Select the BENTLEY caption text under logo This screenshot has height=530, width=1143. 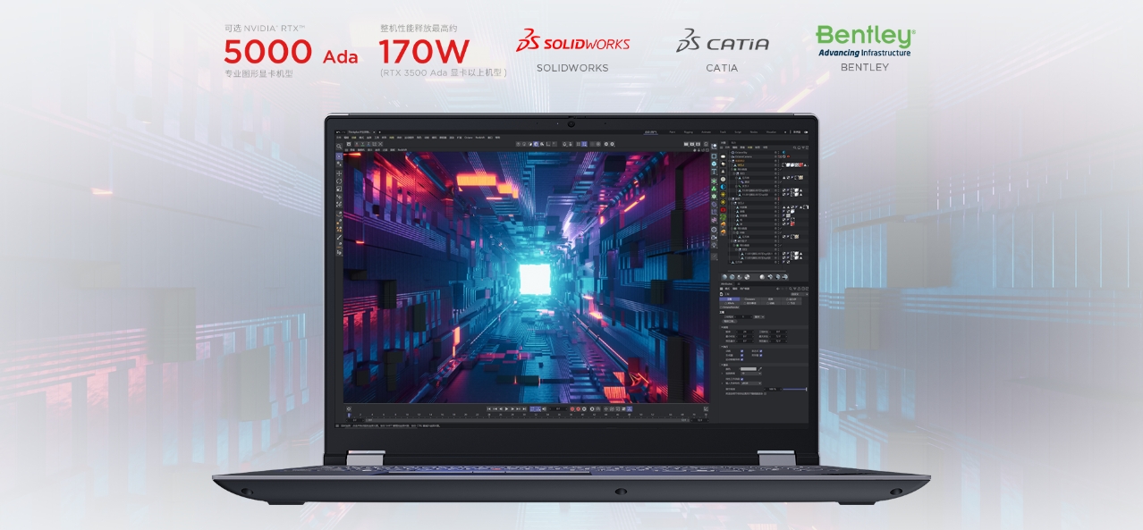865,67
